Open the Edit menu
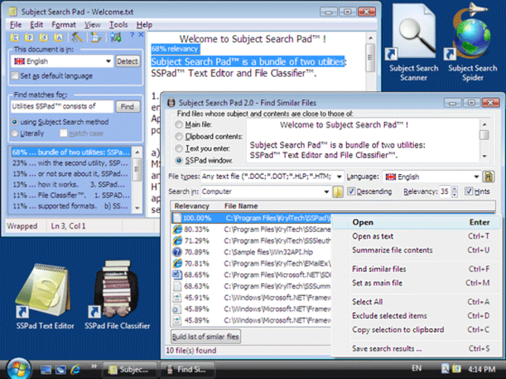Image resolution: width=506 pixels, height=379 pixels. click(37, 24)
